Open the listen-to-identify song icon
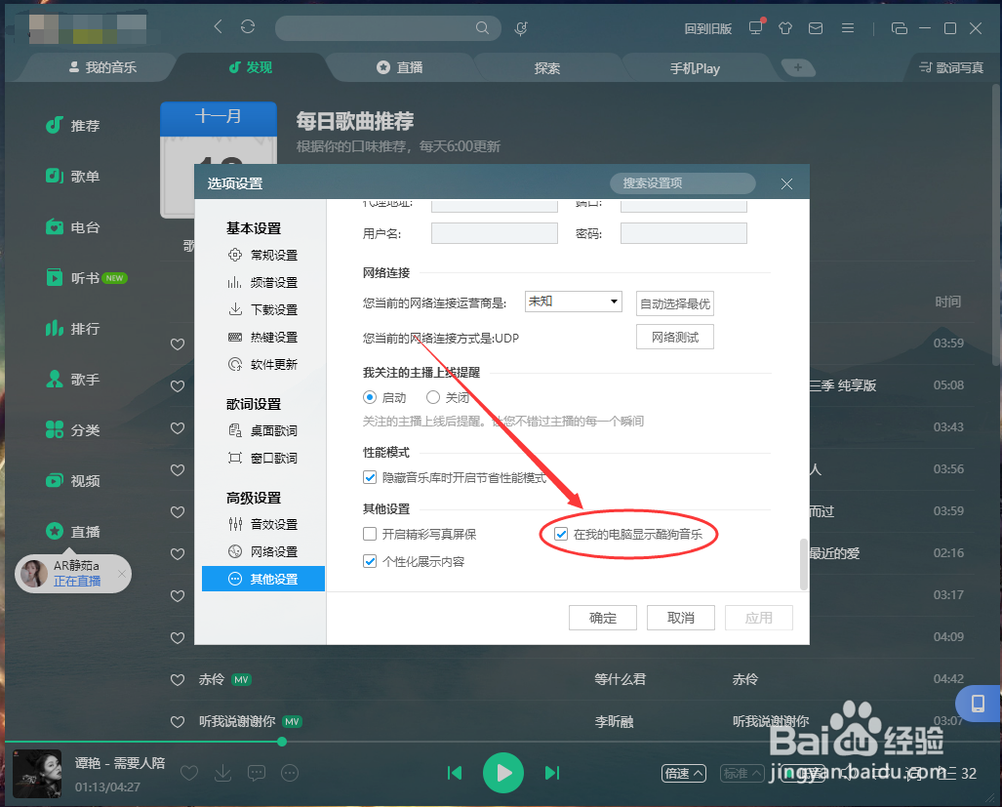 click(x=521, y=28)
